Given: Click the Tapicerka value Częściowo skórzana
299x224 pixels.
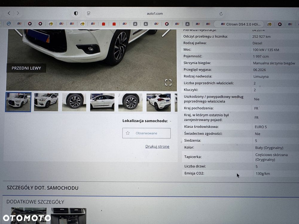Looking at the screenshot, I should [x=271, y=157].
